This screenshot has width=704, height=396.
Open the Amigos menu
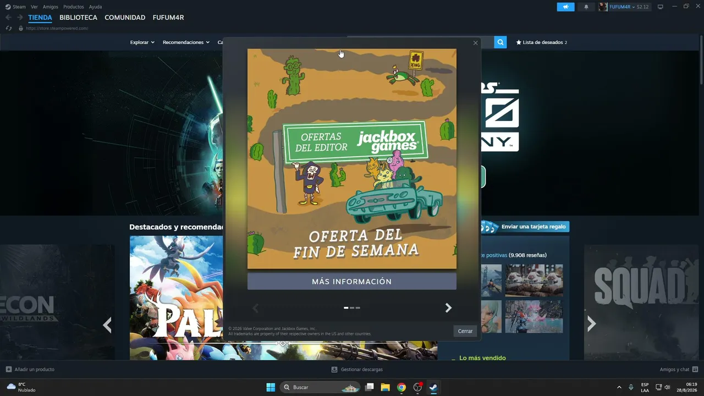pyautogui.click(x=51, y=7)
